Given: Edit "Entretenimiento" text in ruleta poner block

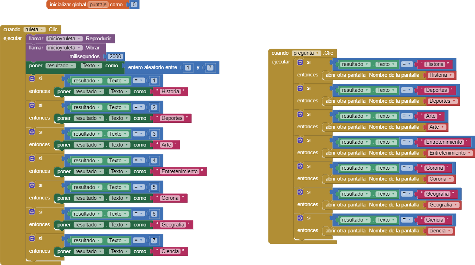Looking at the screenshot, I should (179, 171).
